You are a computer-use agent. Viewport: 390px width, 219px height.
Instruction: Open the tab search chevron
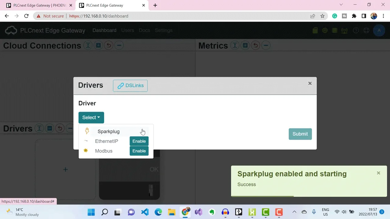click(x=341, y=5)
